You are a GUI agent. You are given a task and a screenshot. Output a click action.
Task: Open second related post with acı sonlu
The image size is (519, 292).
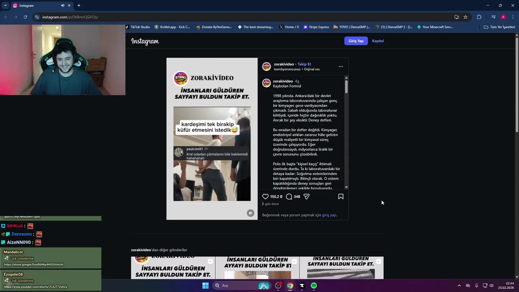click(x=257, y=268)
